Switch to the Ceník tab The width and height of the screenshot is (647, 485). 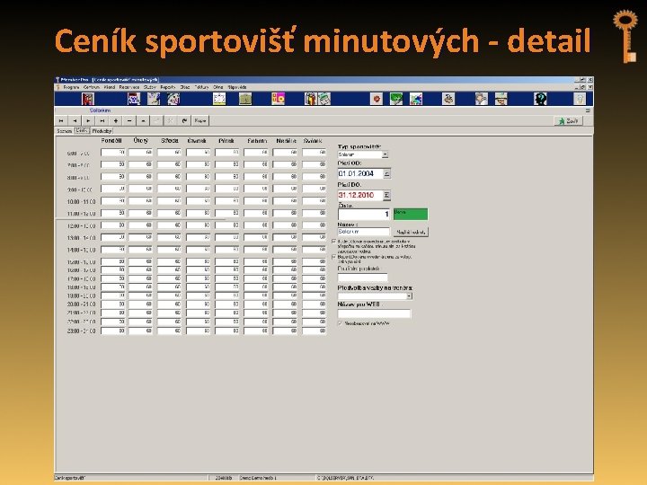click(82, 131)
